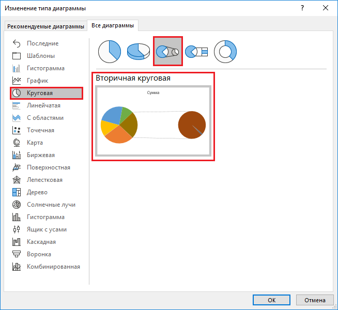Confirm with the ОК button
This screenshot has height=310, width=338.
[x=271, y=300]
